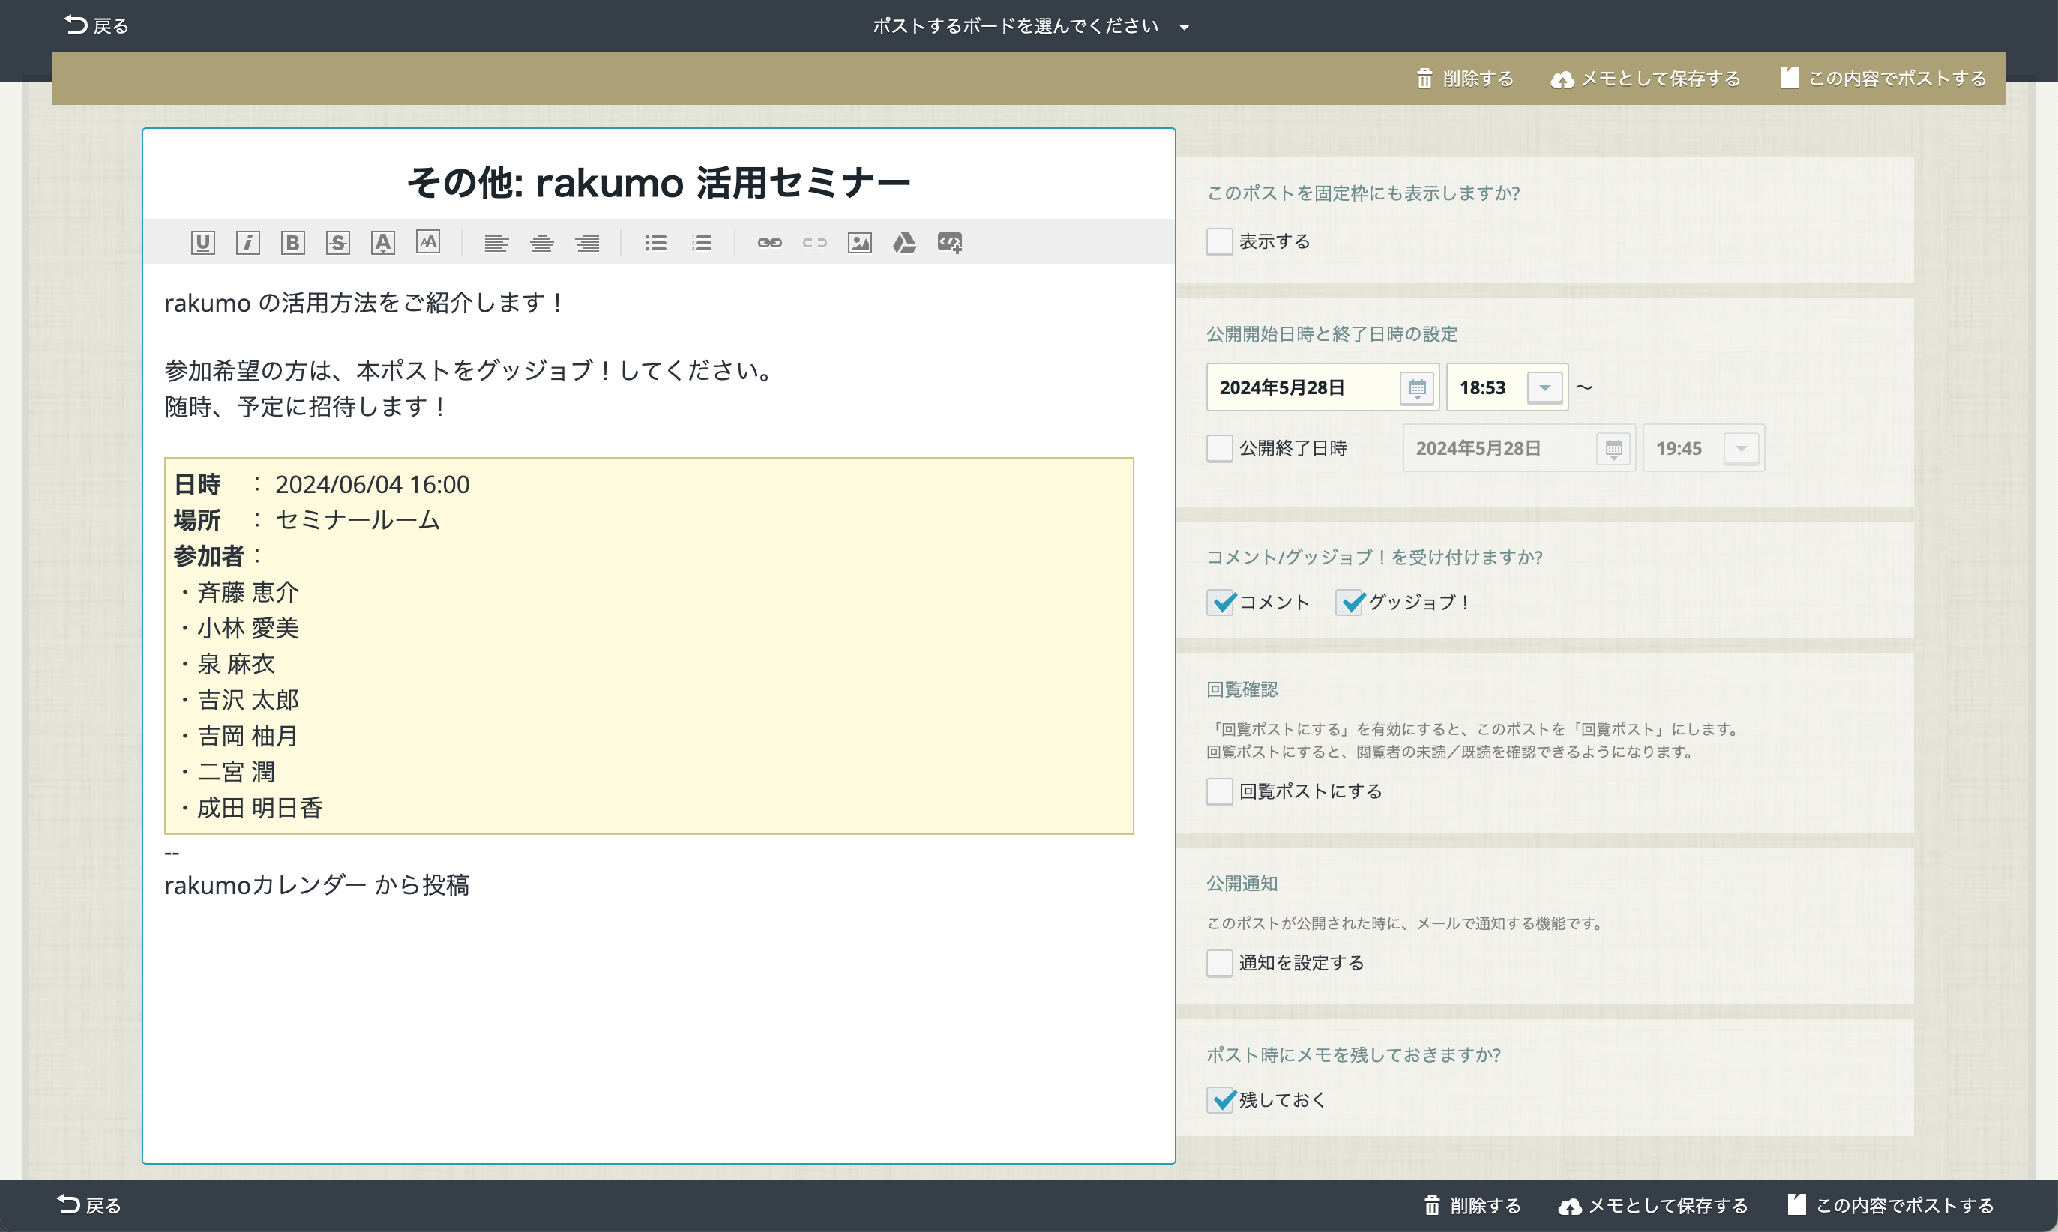Click the post title その他: rakumo 活用セミナー
This screenshot has height=1232, width=2058.
pos(658,183)
